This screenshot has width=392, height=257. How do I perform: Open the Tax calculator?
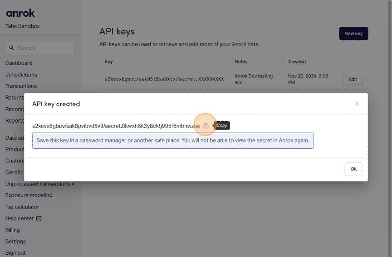pyautogui.click(x=22, y=207)
